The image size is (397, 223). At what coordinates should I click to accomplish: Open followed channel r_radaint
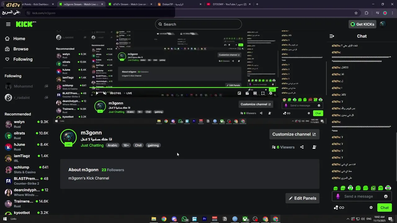click(x=26, y=98)
